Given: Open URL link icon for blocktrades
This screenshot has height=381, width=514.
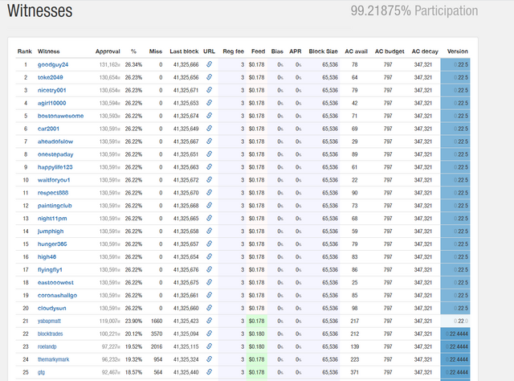Looking at the screenshot, I should (209, 333).
